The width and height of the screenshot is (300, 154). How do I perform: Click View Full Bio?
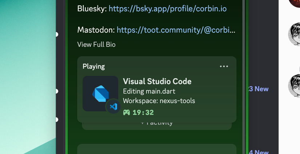coord(96,45)
